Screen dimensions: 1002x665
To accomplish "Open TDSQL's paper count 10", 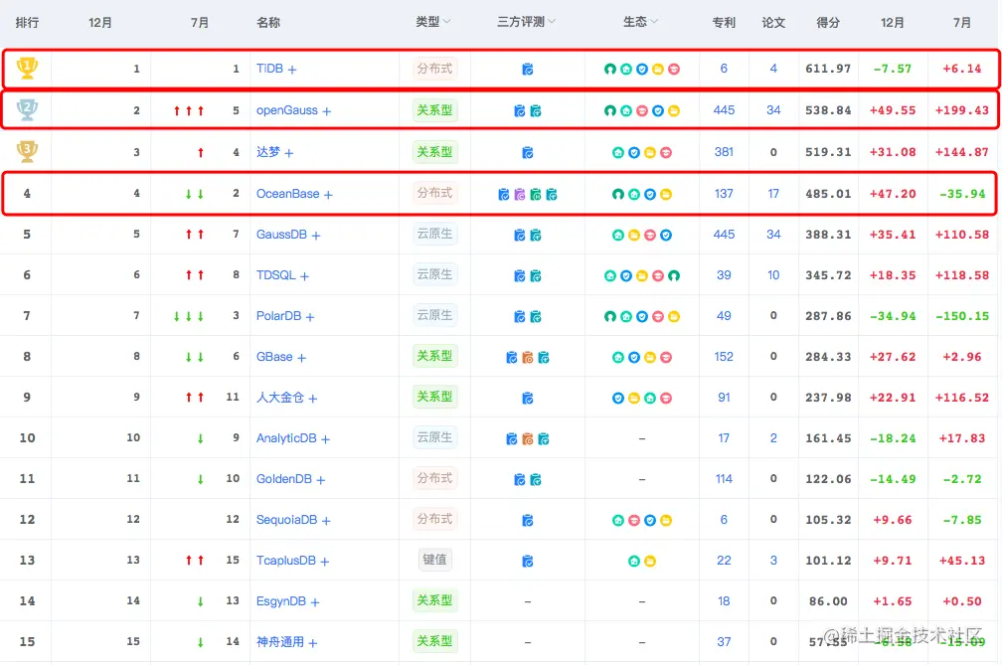I will coord(773,275).
